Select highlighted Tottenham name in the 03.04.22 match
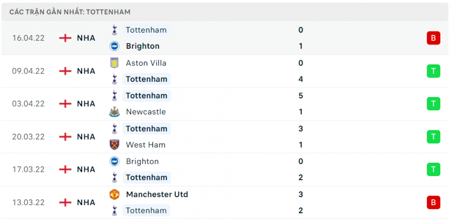Viewport: 452px width, 219px height. click(x=147, y=96)
